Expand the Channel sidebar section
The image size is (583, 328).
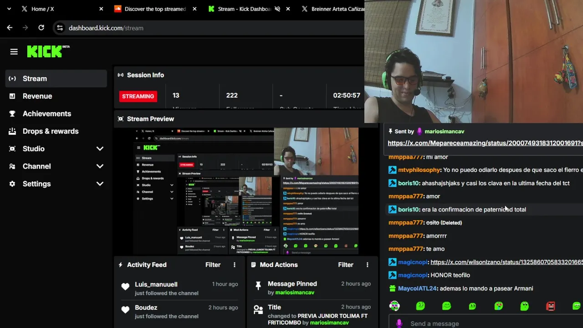pyautogui.click(x=100, y=166)
